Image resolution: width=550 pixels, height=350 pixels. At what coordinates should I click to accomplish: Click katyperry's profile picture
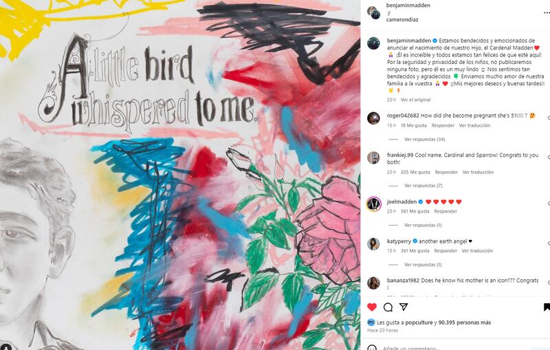click(x=373, y=243)
